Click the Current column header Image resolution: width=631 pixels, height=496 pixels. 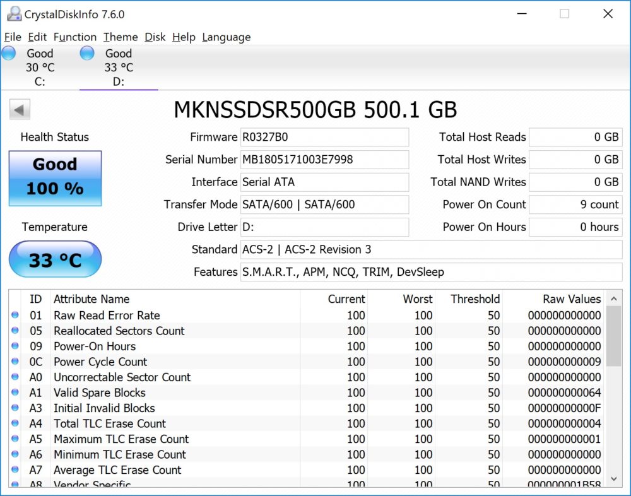[x=334, y=298]
